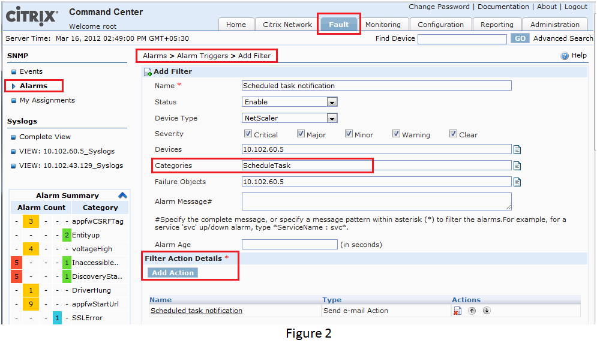
Task: Open the Categories selection list icon
Action: click(517, 166)
